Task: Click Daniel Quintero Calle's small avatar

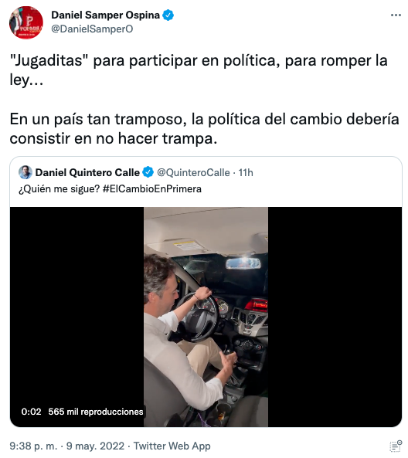Action: (25, 172)
